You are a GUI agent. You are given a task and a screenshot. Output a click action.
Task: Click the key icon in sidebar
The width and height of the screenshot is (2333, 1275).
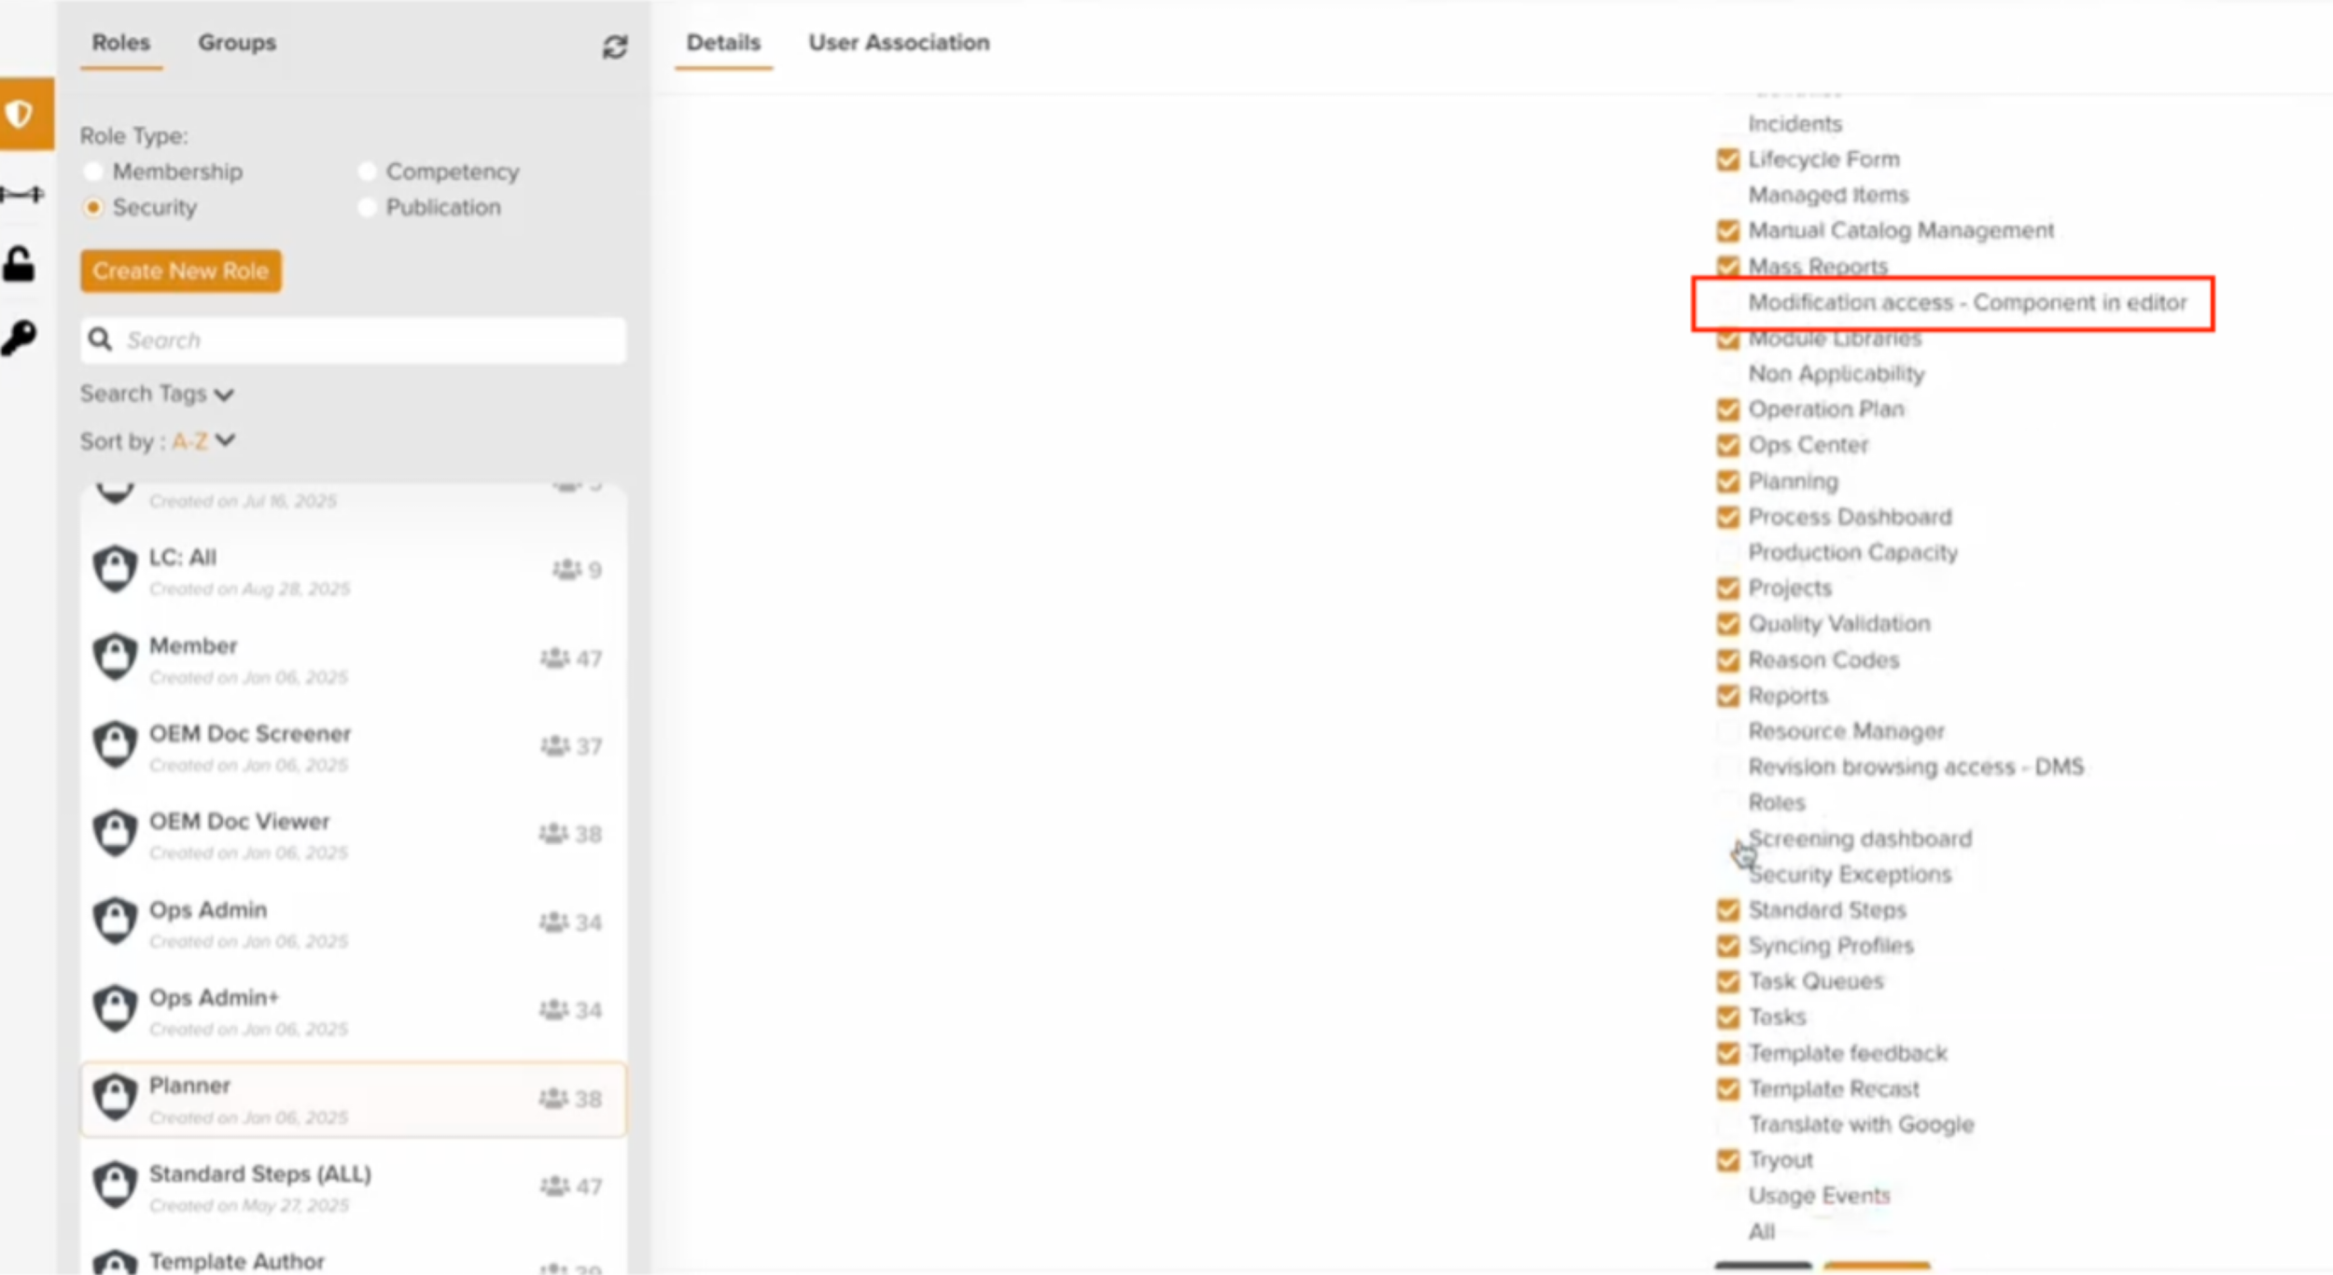click(20, 337)
